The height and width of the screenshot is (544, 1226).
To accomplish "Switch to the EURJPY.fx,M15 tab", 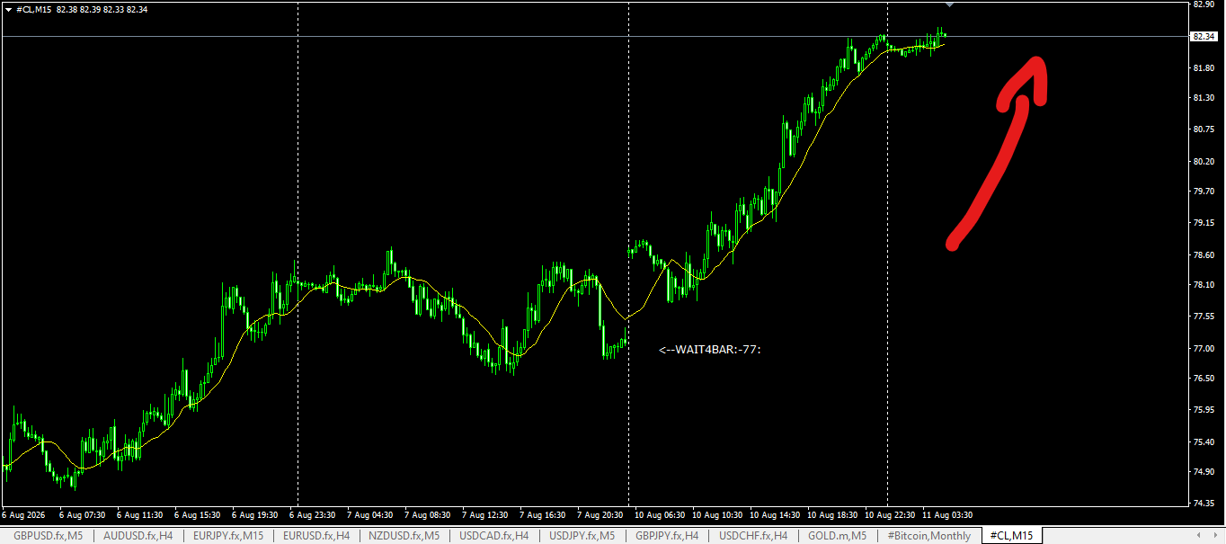I will [227, 536].
